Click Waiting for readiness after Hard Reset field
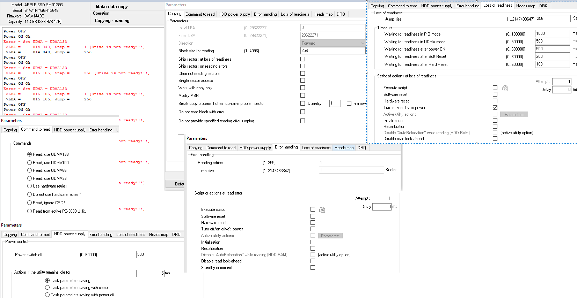The width and height of the screenshot is (577, 298). click(x=553, y=64)
